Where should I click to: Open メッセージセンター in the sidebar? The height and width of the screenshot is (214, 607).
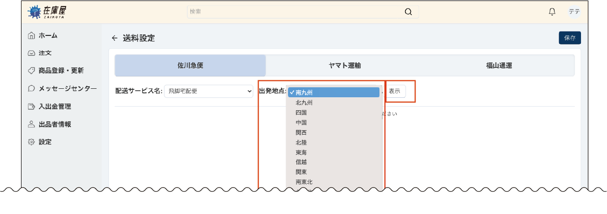point(67,88)
